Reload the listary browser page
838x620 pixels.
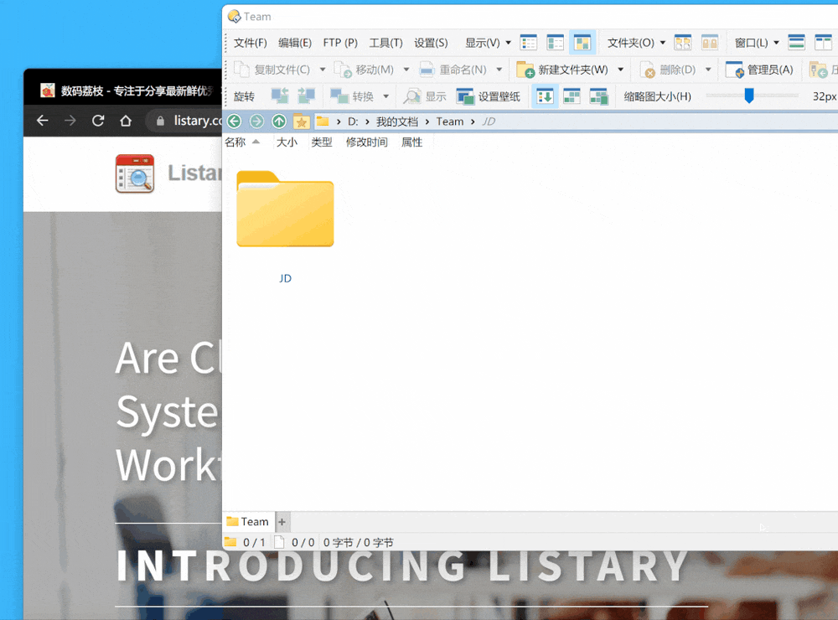[x=98, y=121]
